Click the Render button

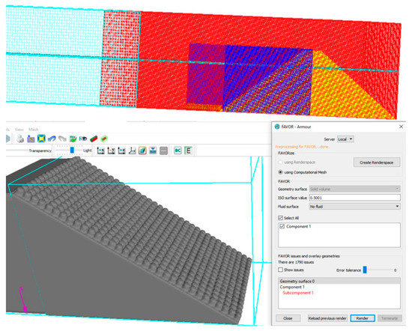[x=362, y=318]
